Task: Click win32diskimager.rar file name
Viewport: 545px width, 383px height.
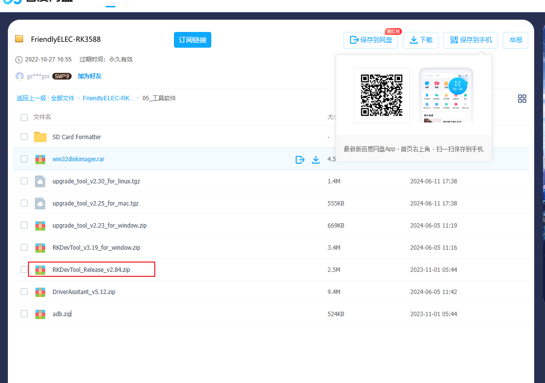Action: (x=79, y=159)
